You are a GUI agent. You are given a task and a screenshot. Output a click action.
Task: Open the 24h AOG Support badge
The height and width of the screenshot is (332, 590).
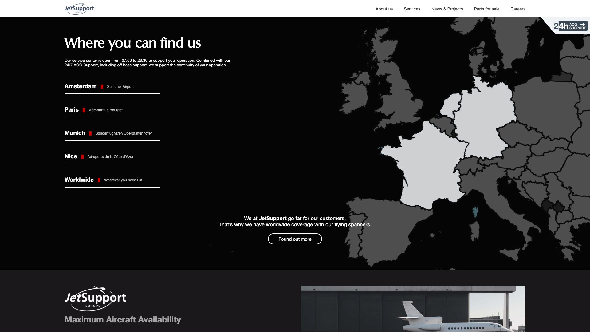coord(570,26)
